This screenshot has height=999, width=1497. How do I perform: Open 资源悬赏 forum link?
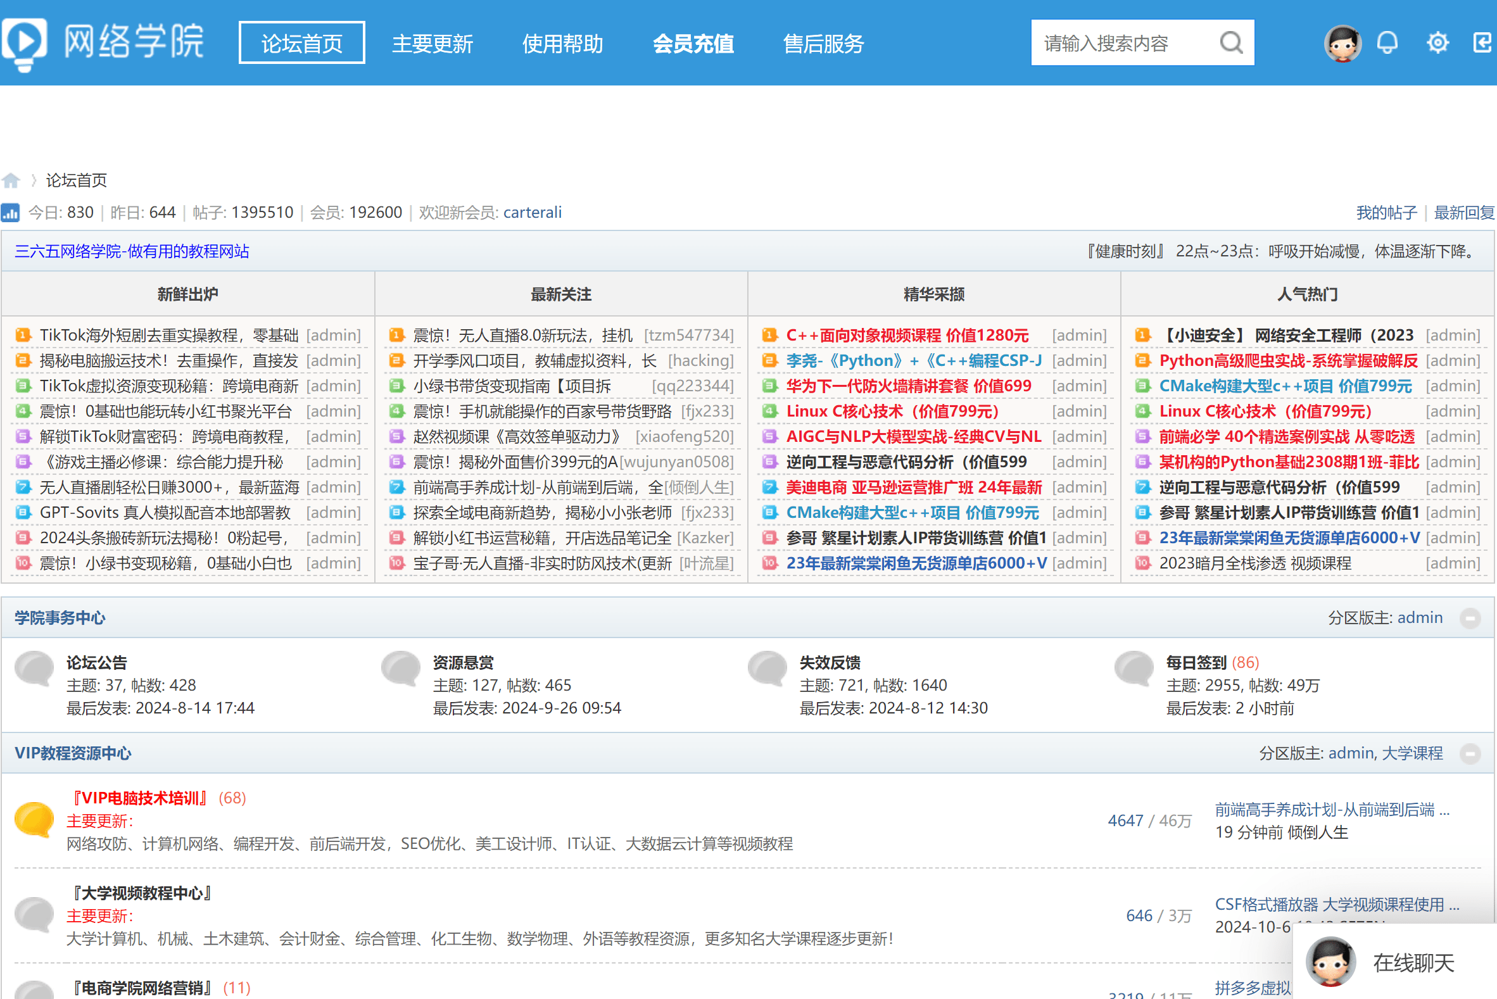point(464,662)
